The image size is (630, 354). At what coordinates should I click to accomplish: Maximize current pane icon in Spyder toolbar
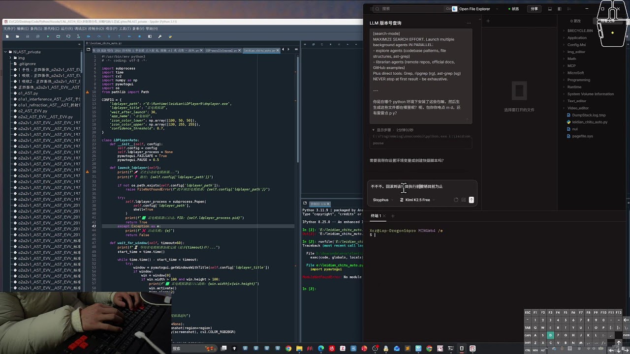[x=150, y=36]
